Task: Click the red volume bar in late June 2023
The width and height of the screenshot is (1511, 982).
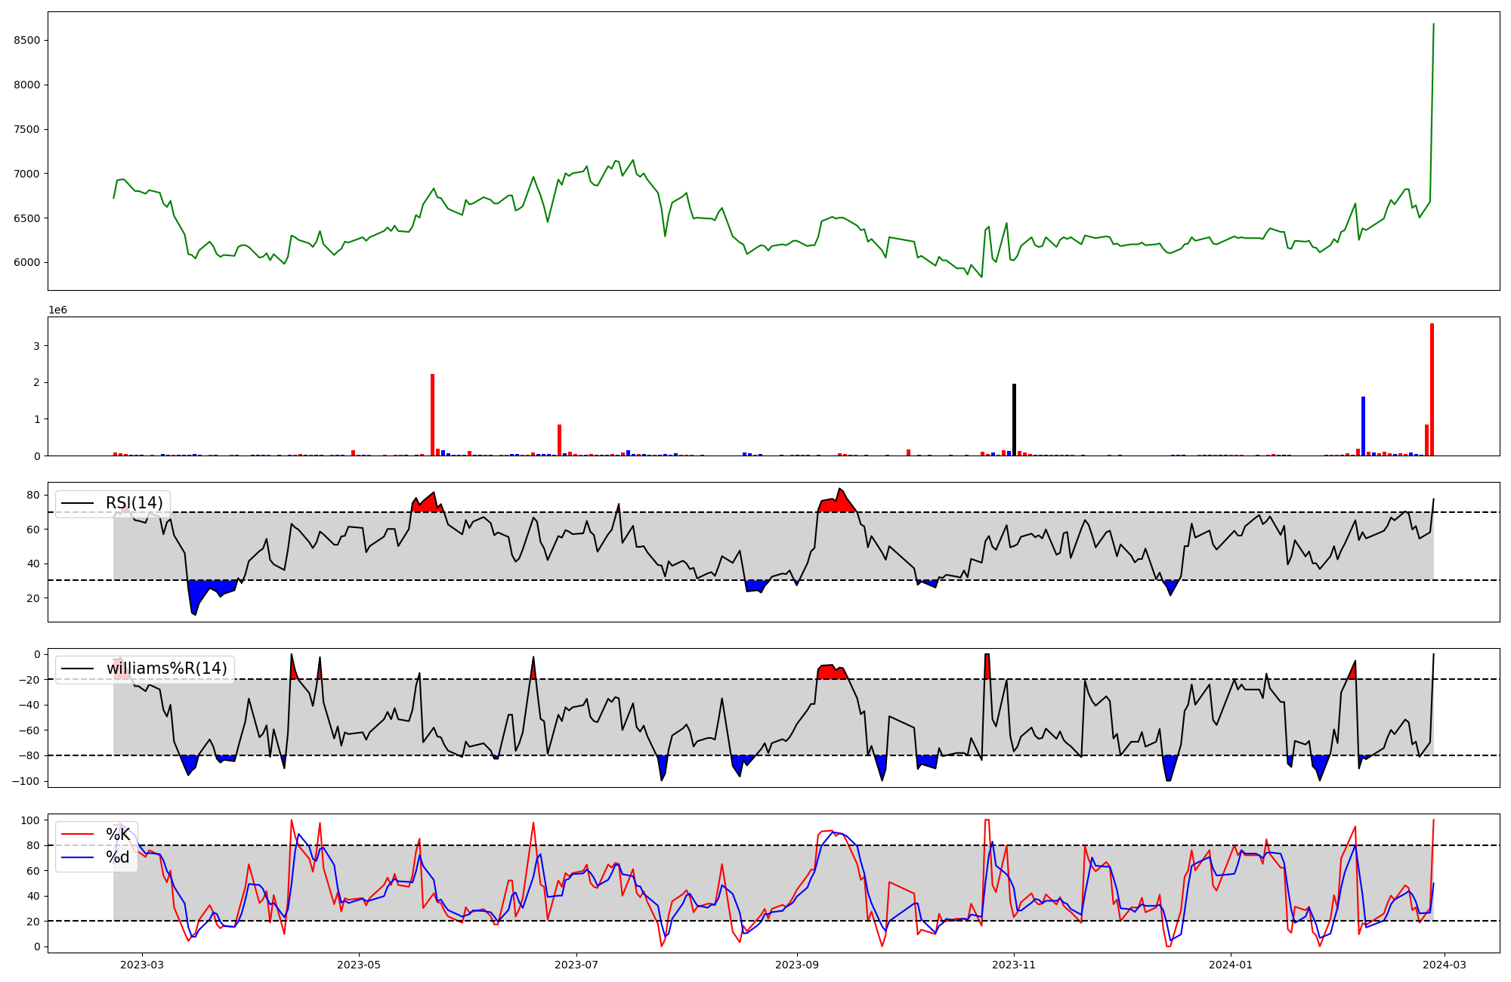Action: 559,441
